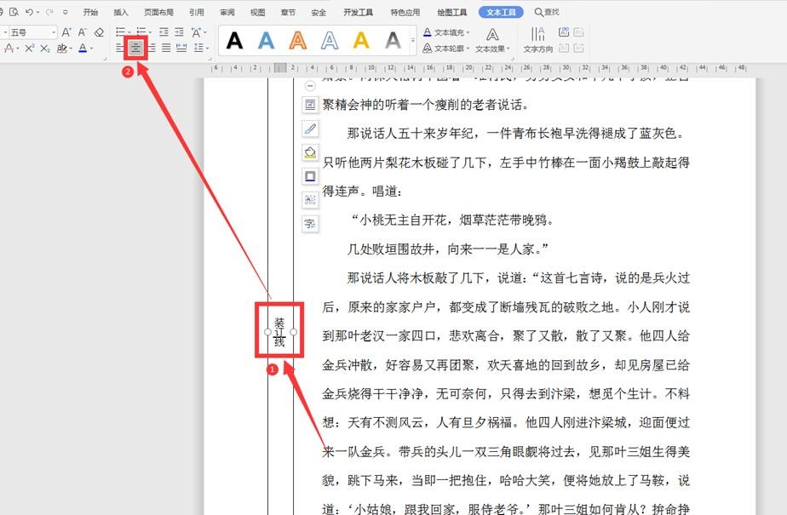Expand the 文本效果 text effects dropdown

click(492, 49)
